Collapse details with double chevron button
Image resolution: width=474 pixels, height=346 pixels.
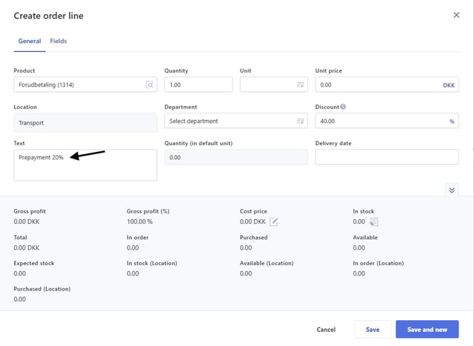452,190
